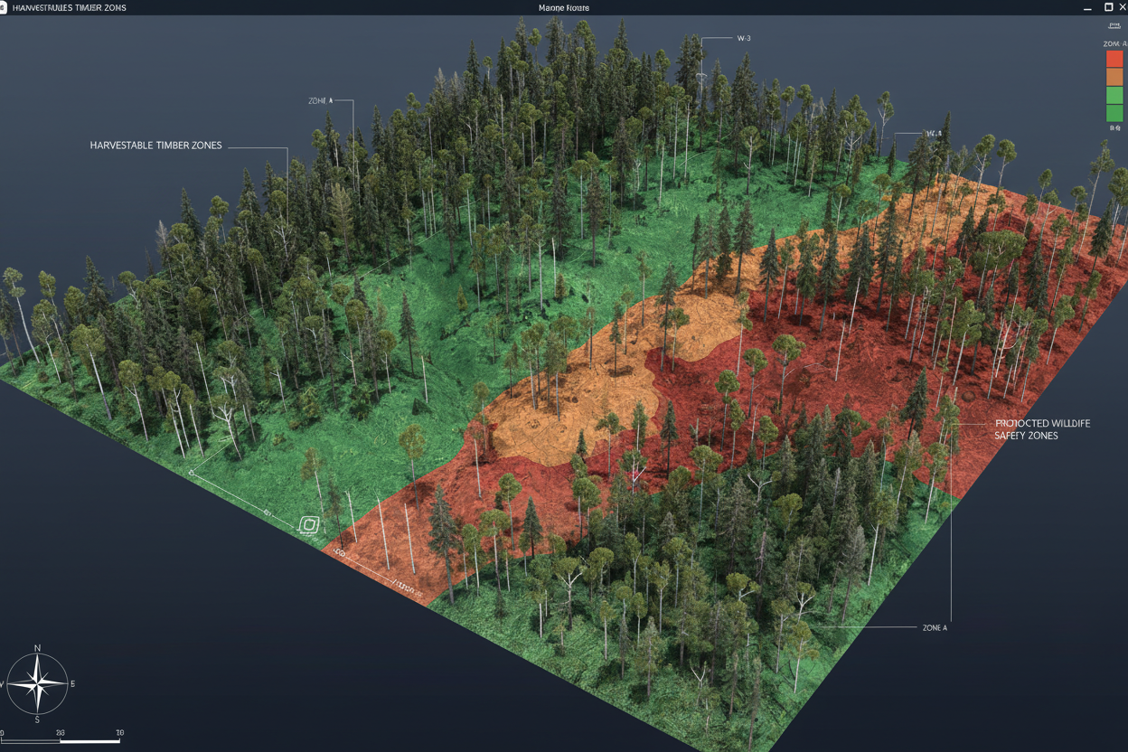This screenshot has width=1128, height=752.
Task: Click the legend panel icon above ZONE A
Action: pyautogui.click(x=1114, y=25)
